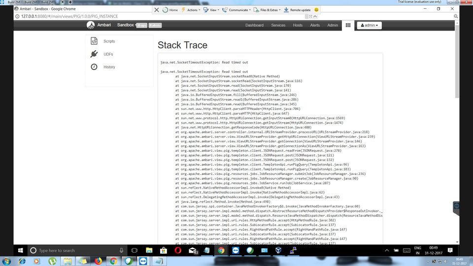Screen dimensions: 473x266
Task: Open Mail app with 63 badge
Action: click(193, 250)
